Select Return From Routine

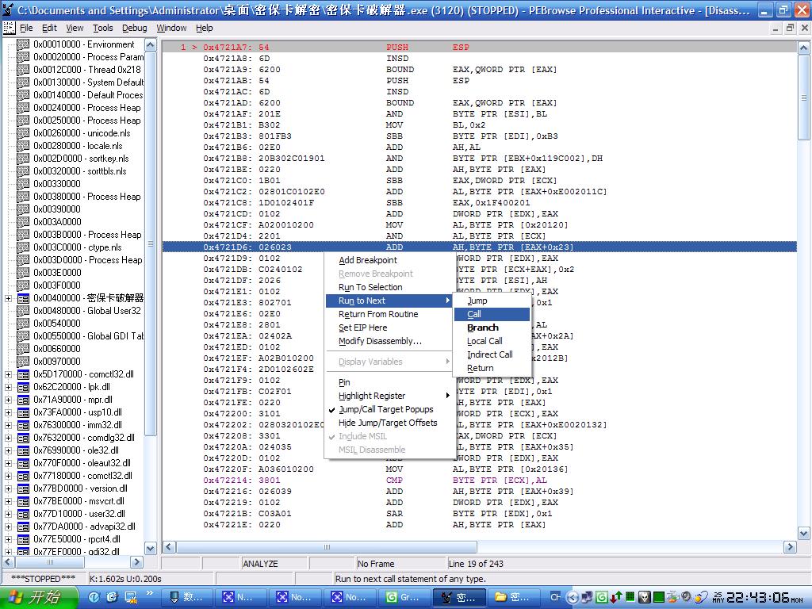coord(389,314)
